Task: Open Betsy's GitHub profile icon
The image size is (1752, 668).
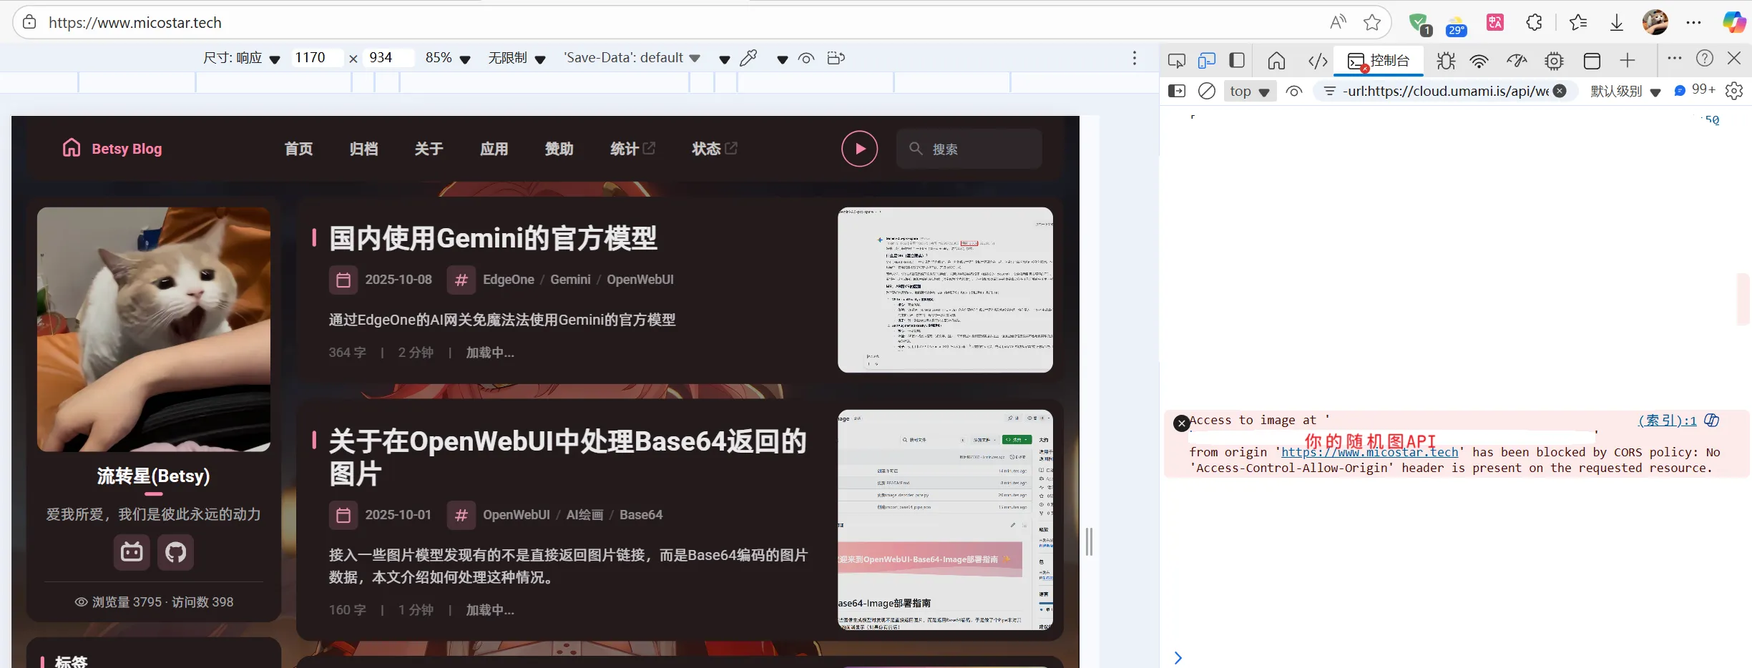Action: [175, 551]
